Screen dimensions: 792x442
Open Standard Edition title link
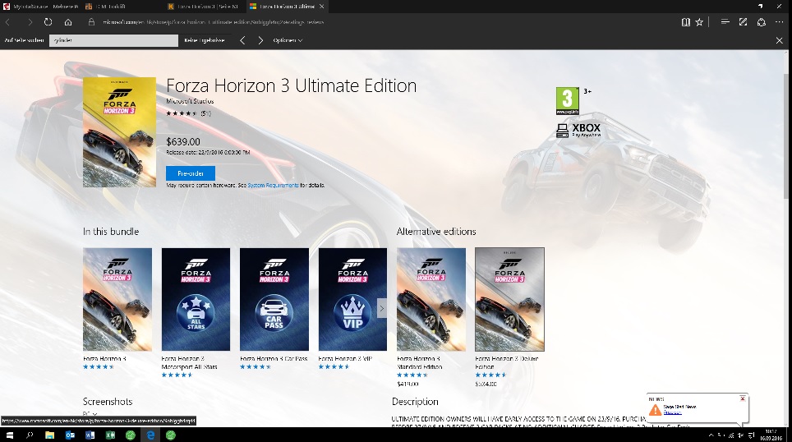point(419,362)
